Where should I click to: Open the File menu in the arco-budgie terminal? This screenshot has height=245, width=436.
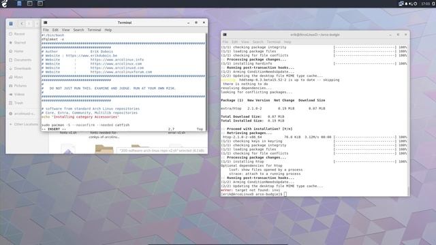click(x=225, y=42)
